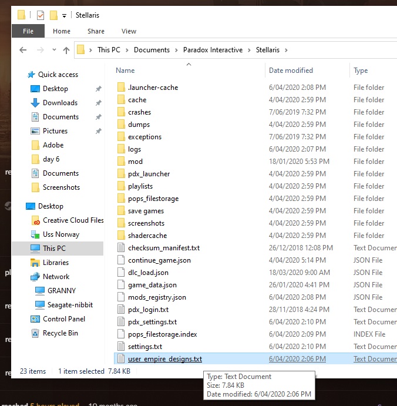This screenshot has height=406, width=397.
Task: Click the mod folder icon
Action: 121,162
